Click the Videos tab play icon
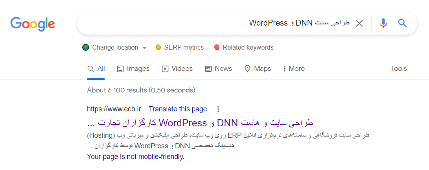 coord(165,69)
